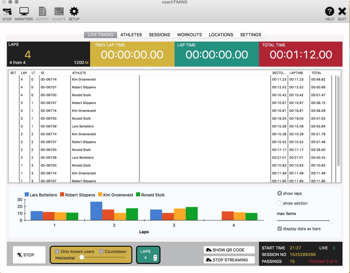Open the REPORT toolbar icon

point(43,12)
